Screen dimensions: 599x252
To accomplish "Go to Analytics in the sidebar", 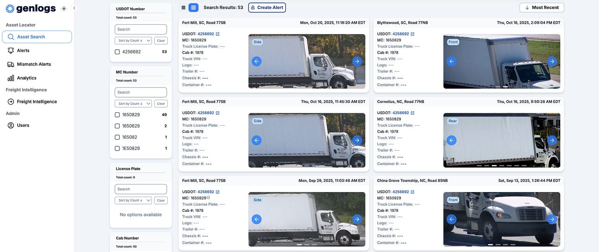I will (27, 78).
